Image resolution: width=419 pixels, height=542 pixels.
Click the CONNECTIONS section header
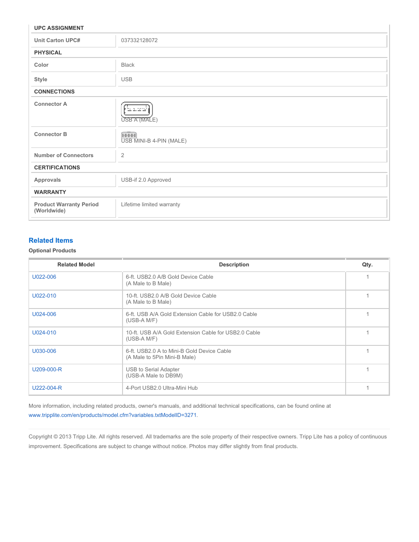point(54,92)
